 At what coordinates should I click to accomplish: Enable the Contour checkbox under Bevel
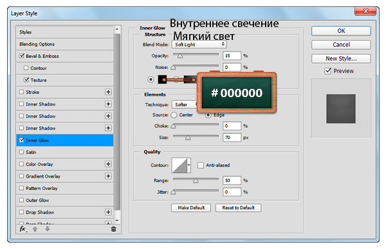[x=26, y=68]
